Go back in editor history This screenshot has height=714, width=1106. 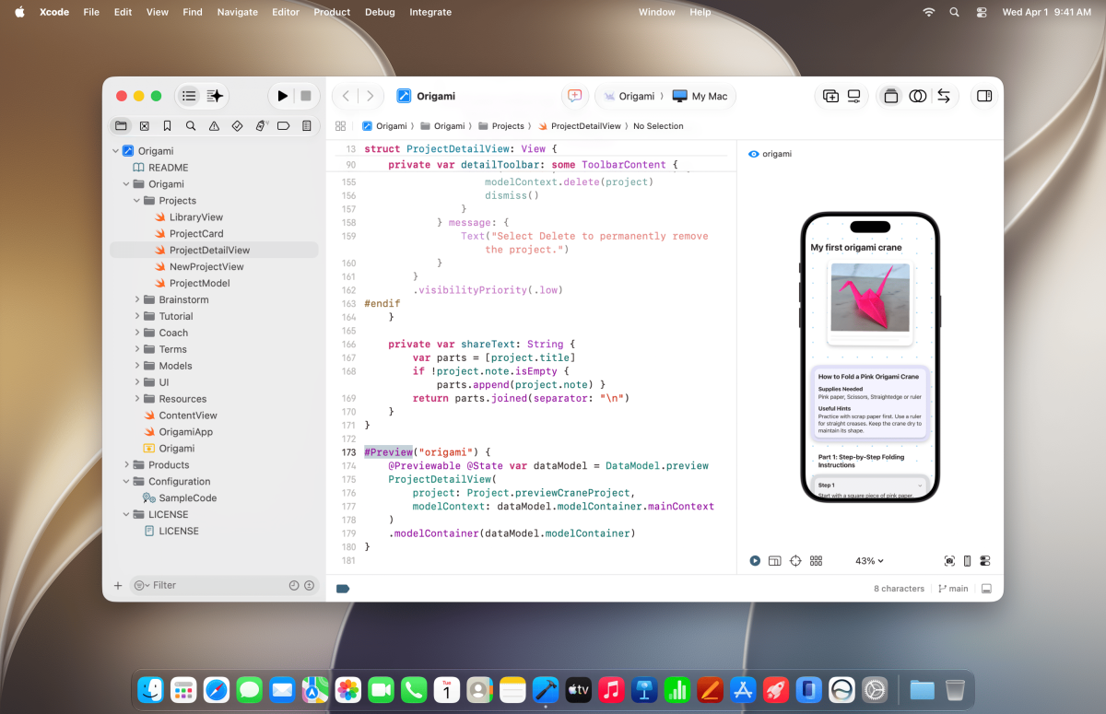coord(346,96)
